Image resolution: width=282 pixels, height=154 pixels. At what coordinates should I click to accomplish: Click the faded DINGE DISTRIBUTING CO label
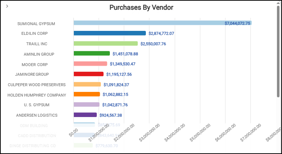click(x=32, y=146)
